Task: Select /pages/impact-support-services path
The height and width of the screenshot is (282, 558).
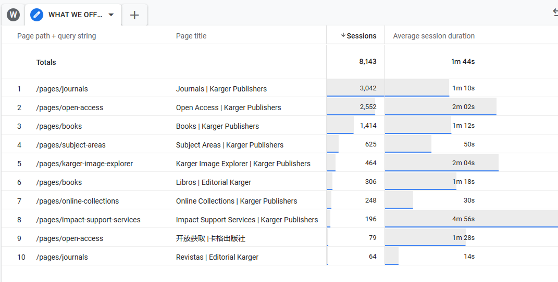Action: [x=88, y=220]
